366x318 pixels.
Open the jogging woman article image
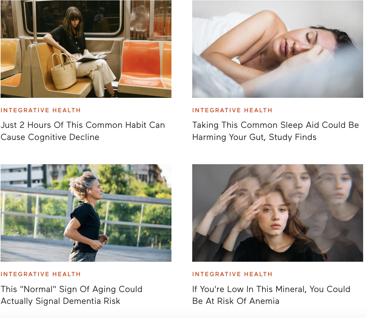click(x=86, y=213)
